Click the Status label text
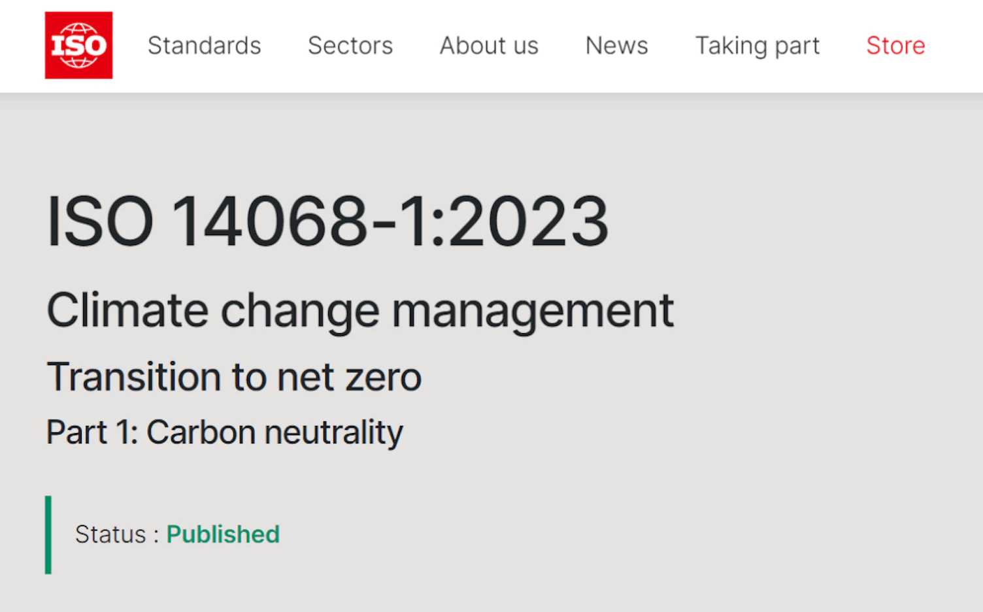 pos(110,534)
